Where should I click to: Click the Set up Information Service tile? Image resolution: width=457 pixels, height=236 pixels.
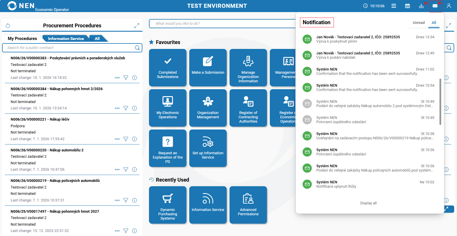click(x=208, y=148)
